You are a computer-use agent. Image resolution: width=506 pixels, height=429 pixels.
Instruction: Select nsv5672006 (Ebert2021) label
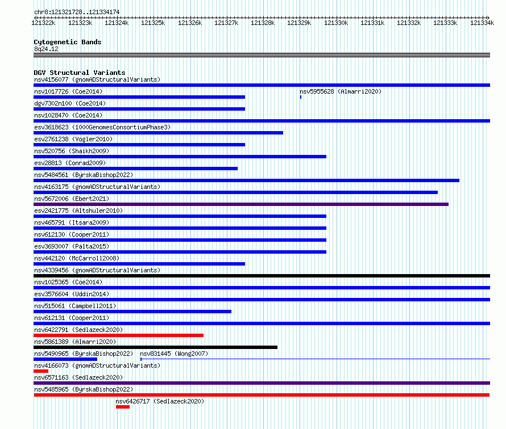[x=72, y=199]
